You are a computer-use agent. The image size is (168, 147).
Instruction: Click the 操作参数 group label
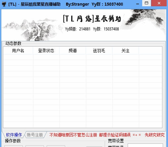click(x=13, y=141)
